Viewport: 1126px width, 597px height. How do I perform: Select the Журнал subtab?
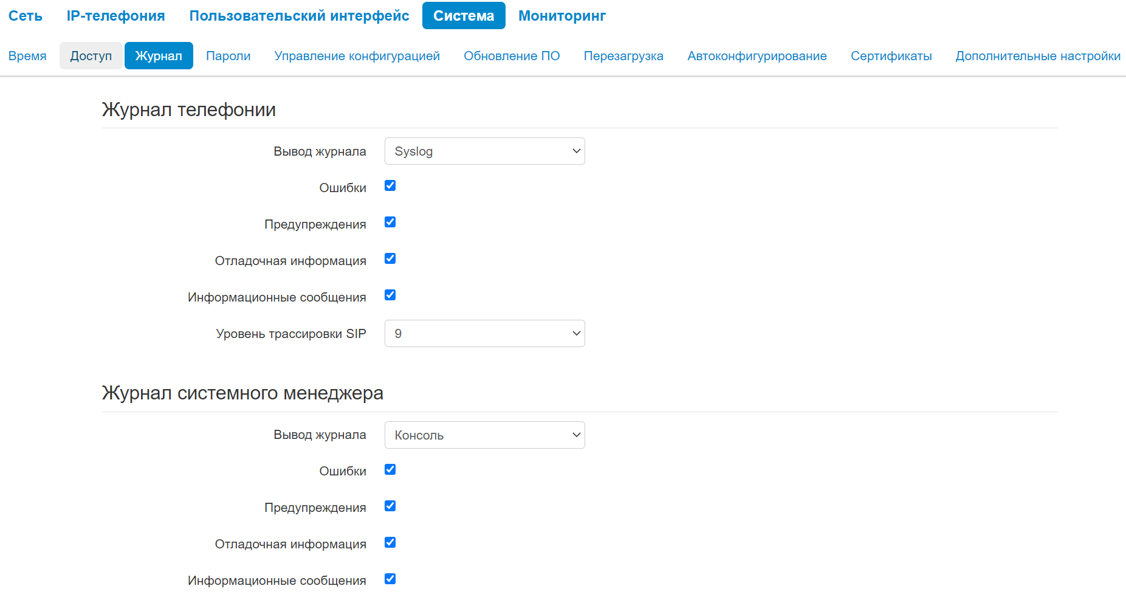159,56
